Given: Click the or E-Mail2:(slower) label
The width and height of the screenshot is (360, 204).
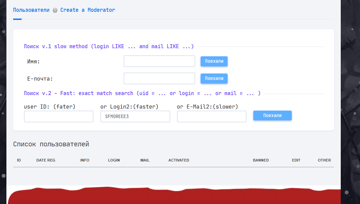Looking at the screenshot, I should coord(207,107).
